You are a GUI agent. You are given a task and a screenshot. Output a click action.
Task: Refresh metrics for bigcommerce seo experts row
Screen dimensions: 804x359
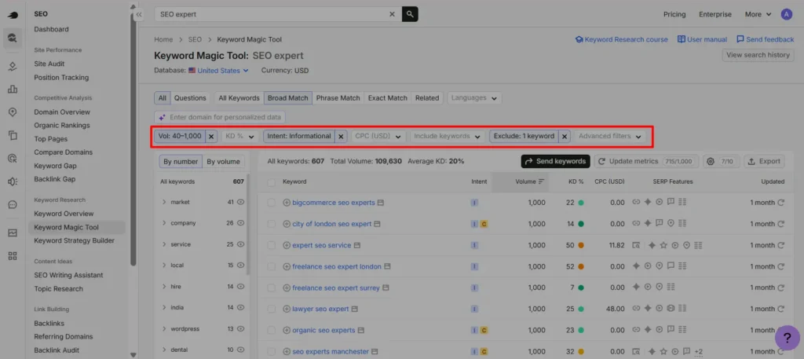click(x=781, y=203)
